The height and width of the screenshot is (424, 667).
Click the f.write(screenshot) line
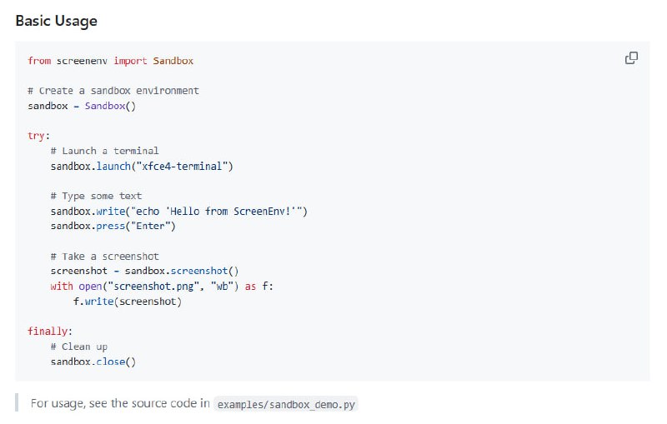pyautogui.click(x=127, y=302)
